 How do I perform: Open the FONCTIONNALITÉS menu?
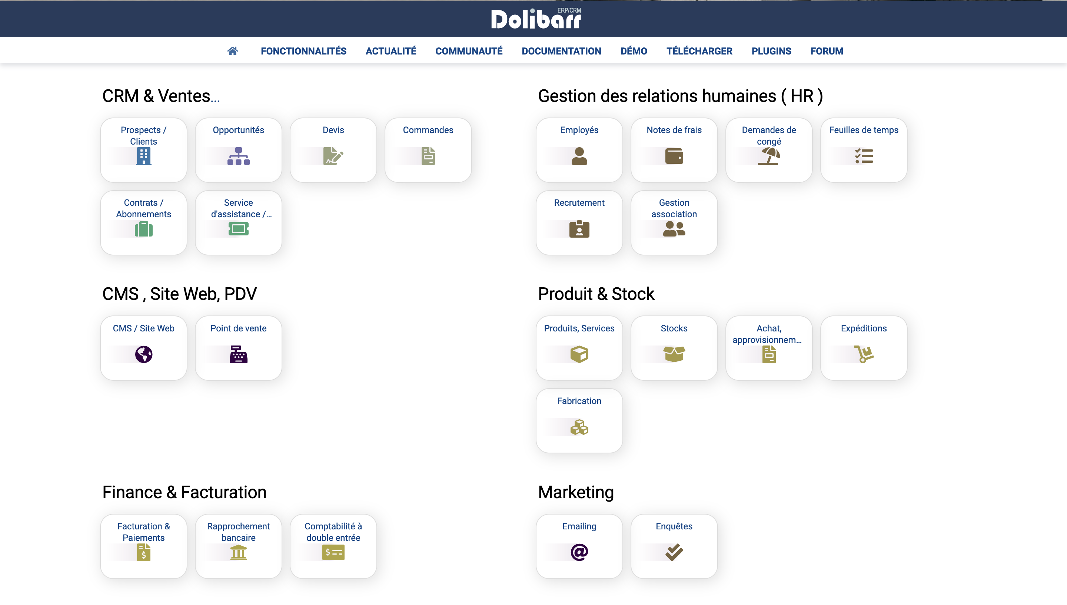click(303, 51)
